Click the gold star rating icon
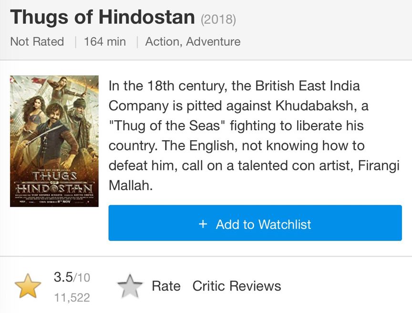Viewport: 412px width, 313px height. (28, 286)
